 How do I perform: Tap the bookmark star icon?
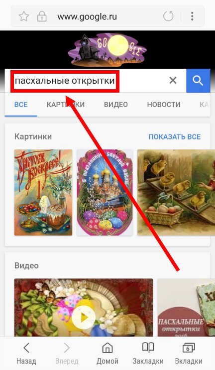point(24,16)
